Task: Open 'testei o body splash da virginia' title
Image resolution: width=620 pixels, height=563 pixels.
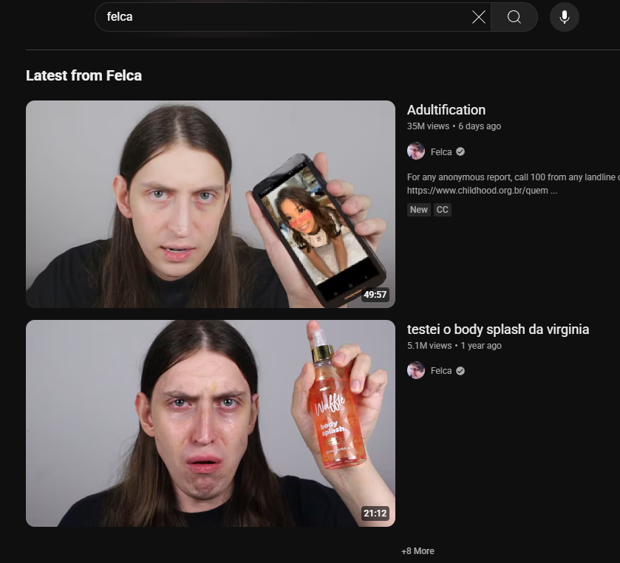Action: tap(498, 330)
